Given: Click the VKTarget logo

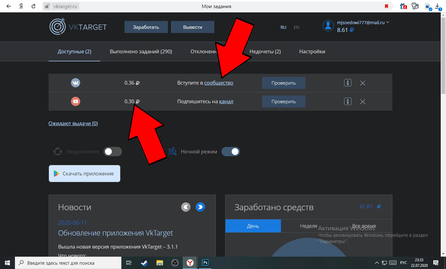Looking at the screenshot, I should (x=78, y=27).
